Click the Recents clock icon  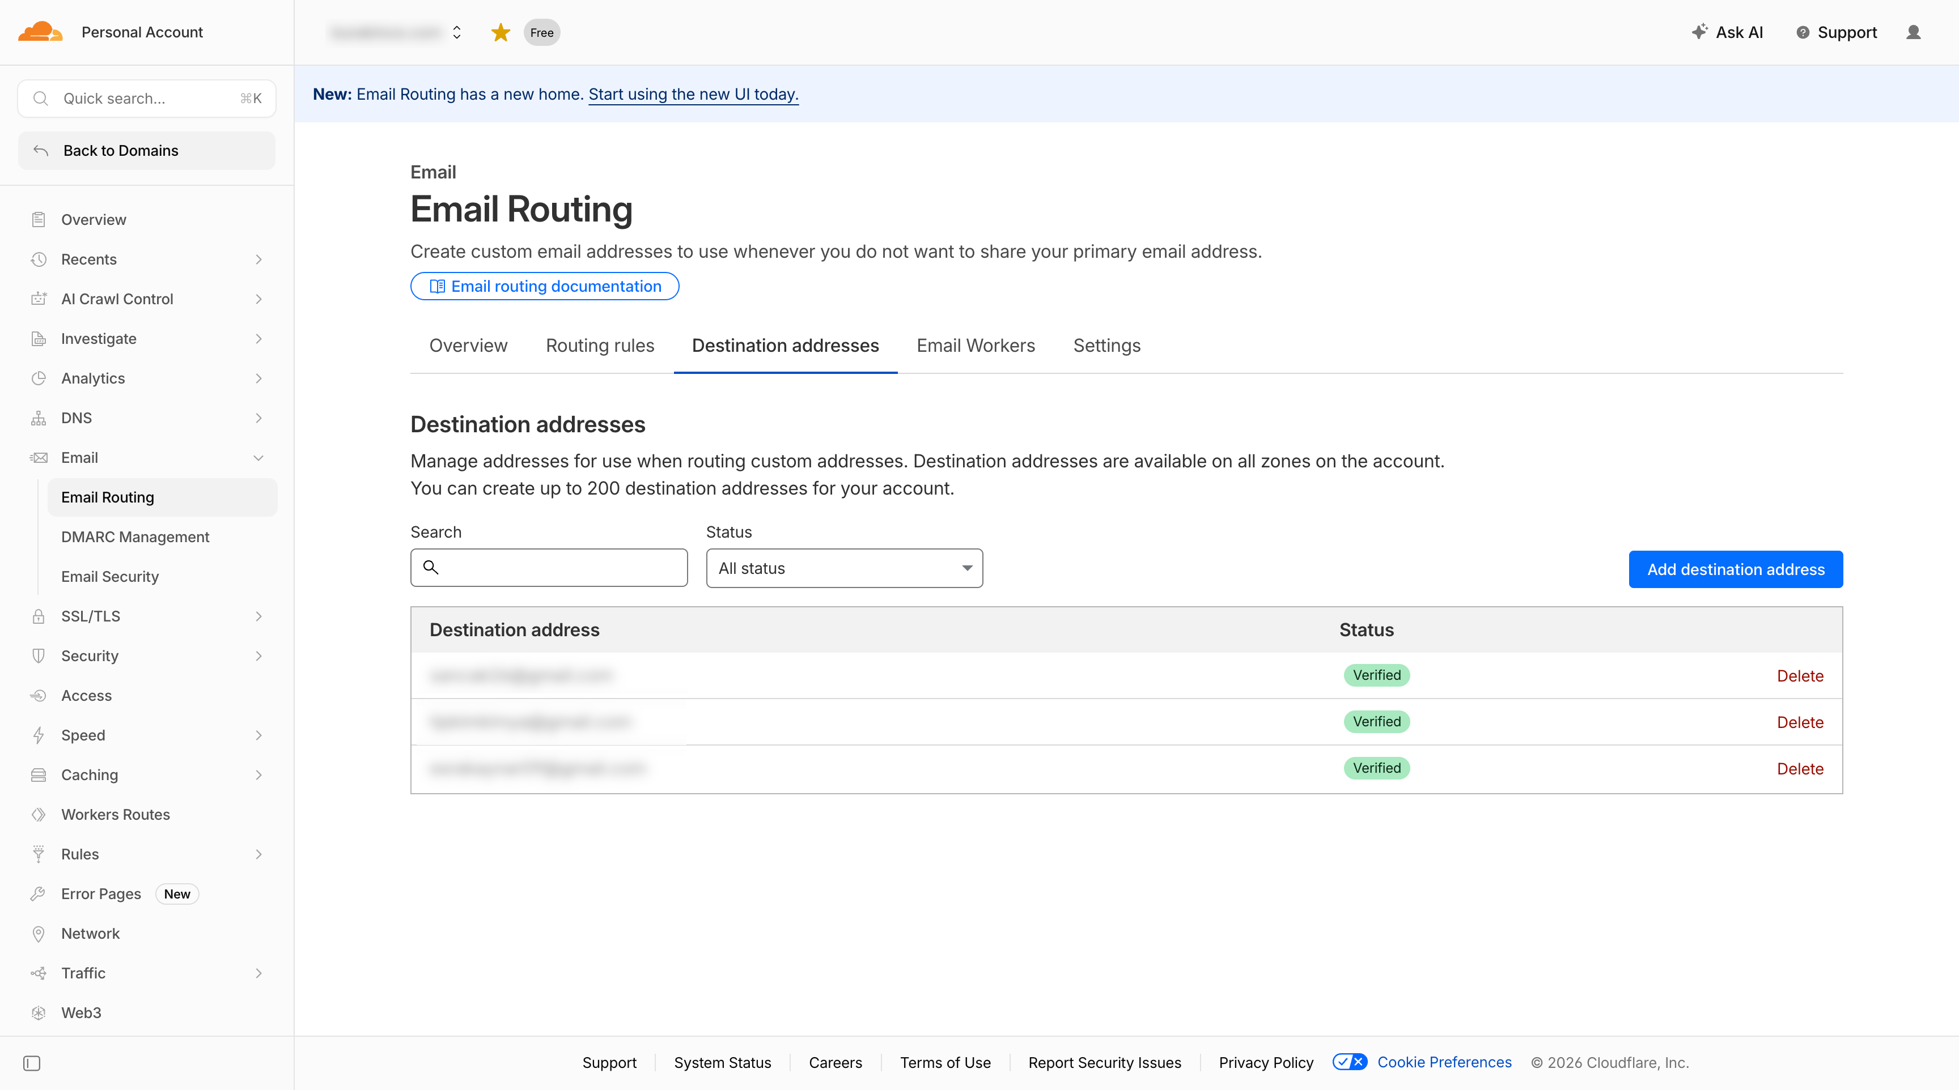click(x=39, y=259)
